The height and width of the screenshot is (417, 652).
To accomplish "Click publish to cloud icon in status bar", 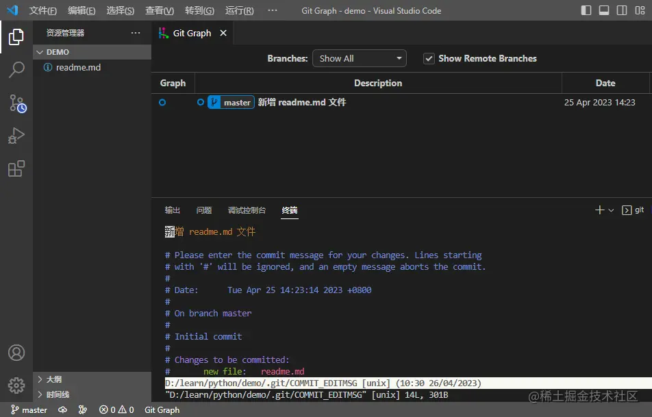I will coord(62,410).
